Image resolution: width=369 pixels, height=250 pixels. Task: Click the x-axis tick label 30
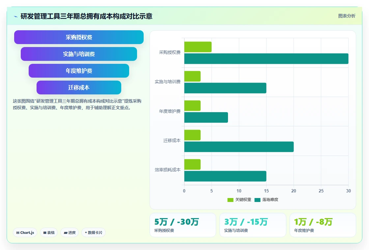click(x=348, y=191)
